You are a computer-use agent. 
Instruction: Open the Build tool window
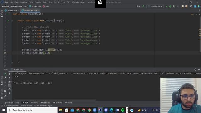(x=68, y=103)
